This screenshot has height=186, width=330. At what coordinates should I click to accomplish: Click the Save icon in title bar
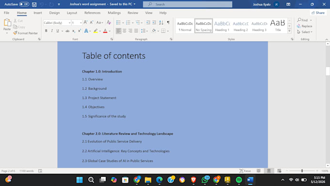point(34,4)
